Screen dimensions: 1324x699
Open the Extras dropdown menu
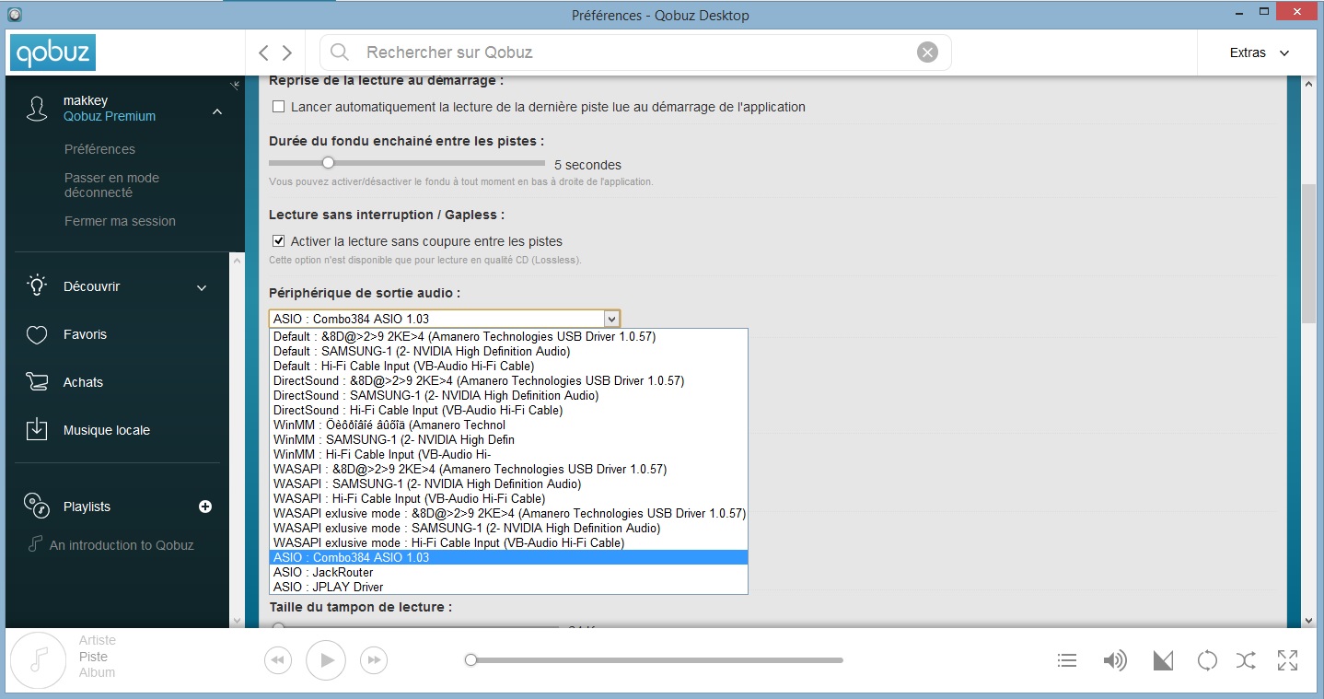1259,52
